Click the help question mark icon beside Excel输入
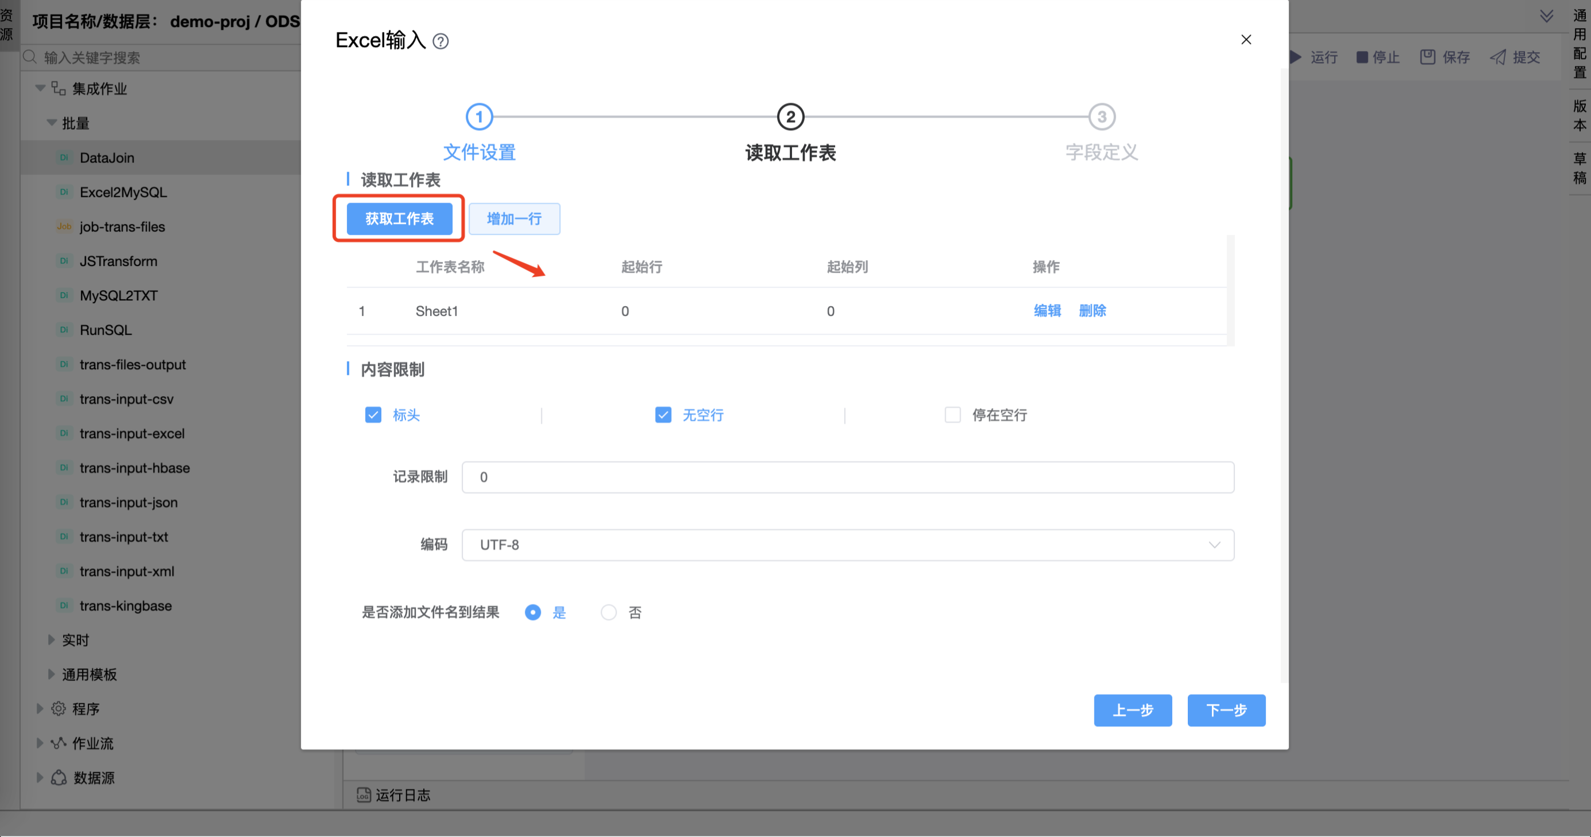This screenshot has height=837, width=1591. coord(440,41)
